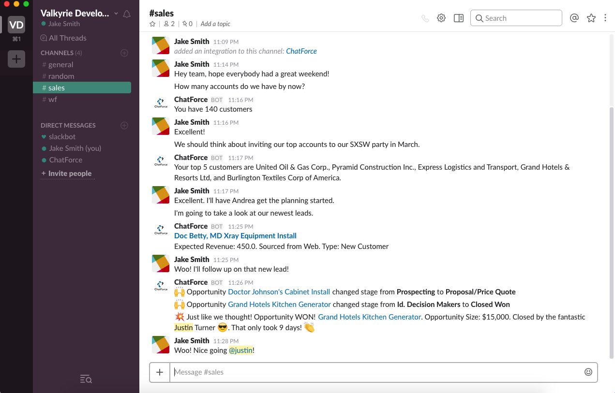Open Doctor Johnson's Cabinet Install opportunity link
The height and width of the screenshot is (393, 615).
click(279, 292)
